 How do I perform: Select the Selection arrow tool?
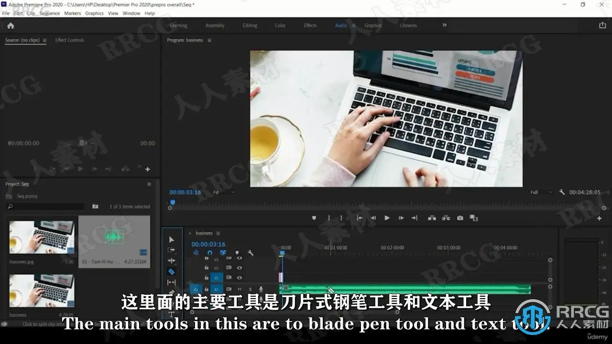172,239
